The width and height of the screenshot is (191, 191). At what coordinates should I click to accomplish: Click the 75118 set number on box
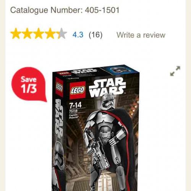(73, 111)
